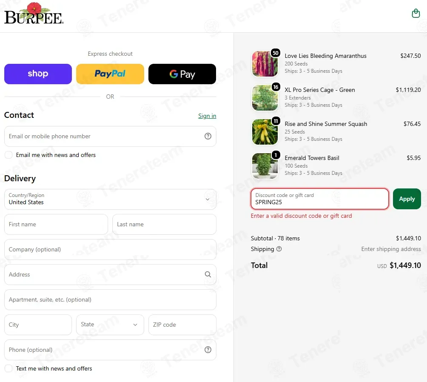Click 'XL Pro Series Cage - Green' name
Image resolution: width=427 pixels, height=382 pixels.
click(x=320, y=90)
